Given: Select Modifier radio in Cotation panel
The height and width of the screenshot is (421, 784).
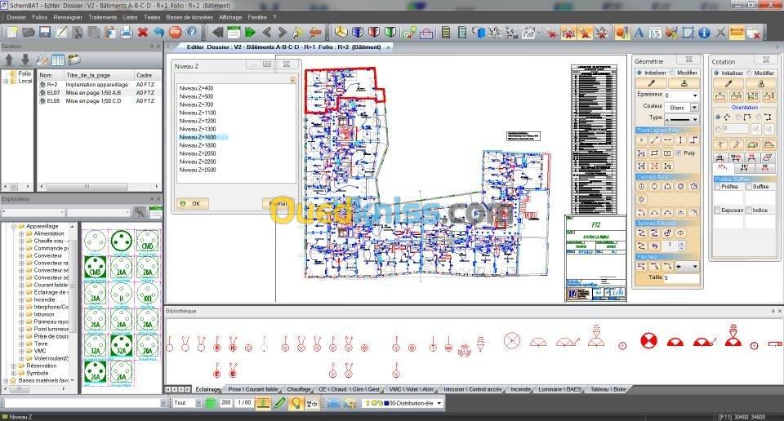Looking at the screenshot, I should pyautogui.click(x=749, y=73).
